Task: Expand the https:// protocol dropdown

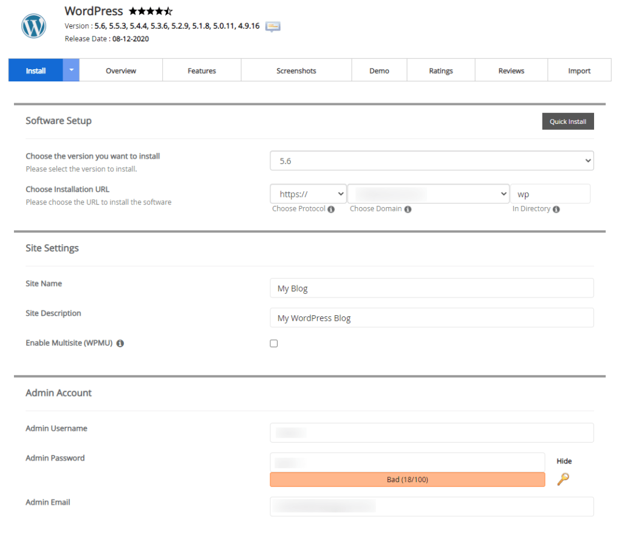Action: 308,194
